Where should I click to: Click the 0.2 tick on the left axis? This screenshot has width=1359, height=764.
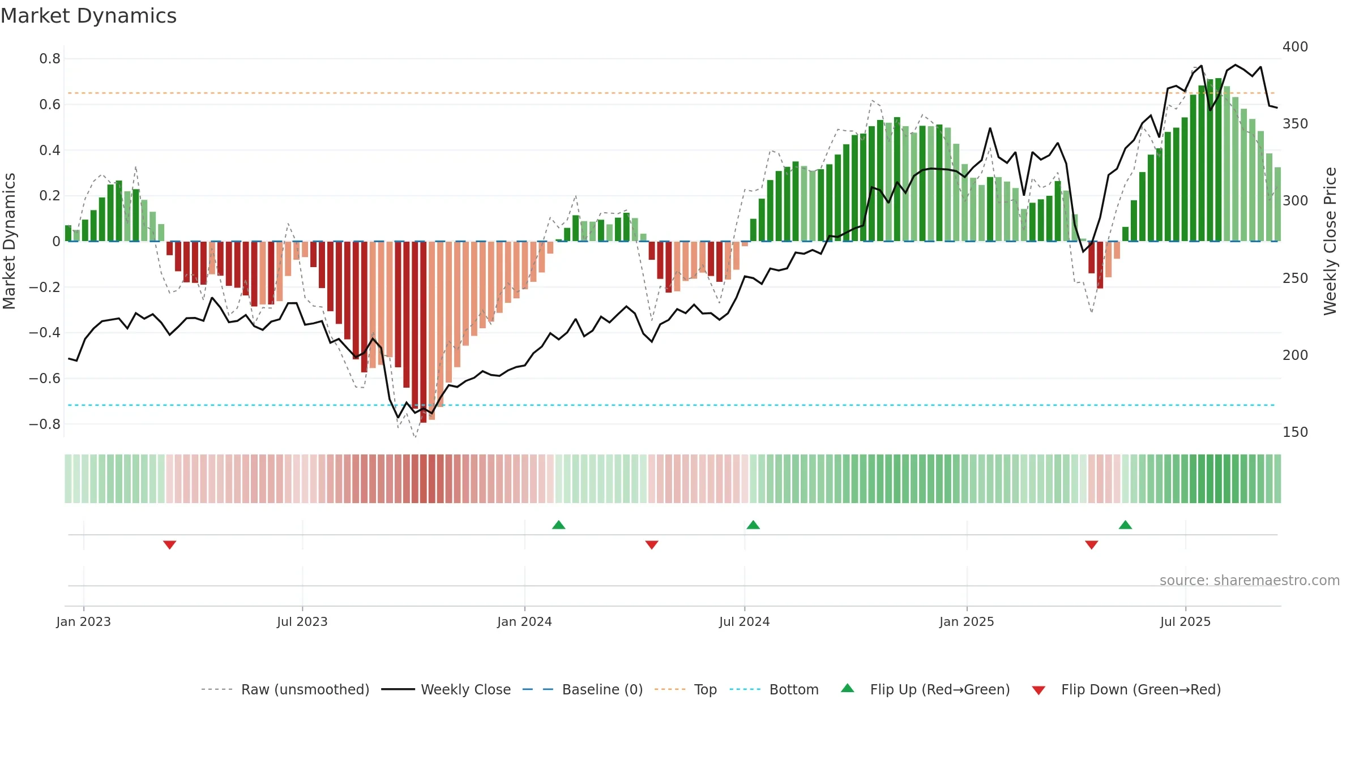click(50, 195)
